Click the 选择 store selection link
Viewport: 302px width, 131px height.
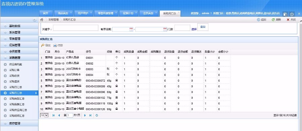pos(194,29)
